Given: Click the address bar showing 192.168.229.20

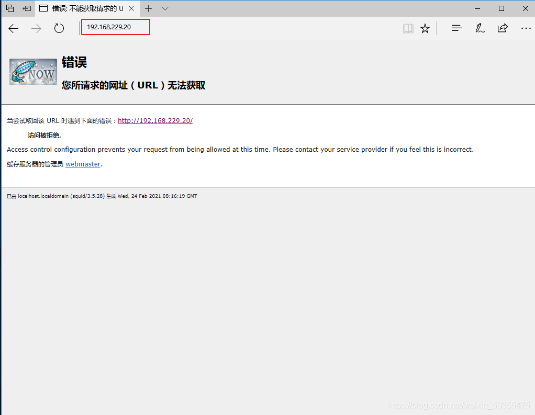Looking at the screenshot, I should point(116,27).
